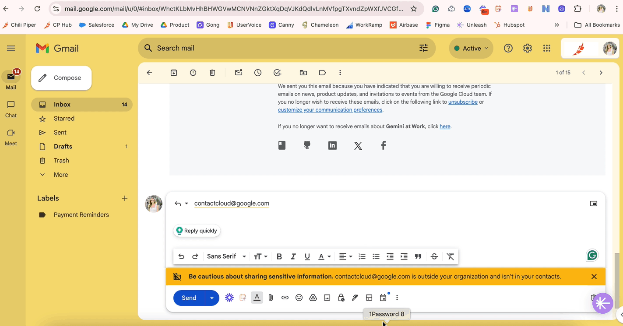Toggle the bulleted list

(x=376, y=256)
